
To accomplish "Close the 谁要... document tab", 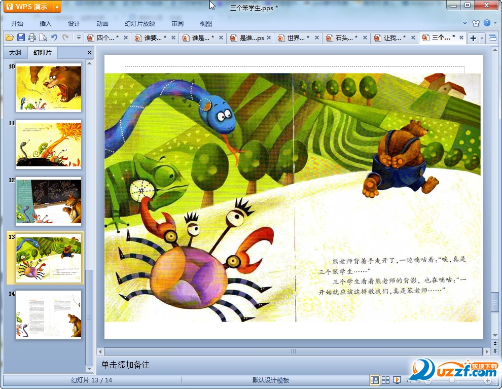I will [173, 38].
